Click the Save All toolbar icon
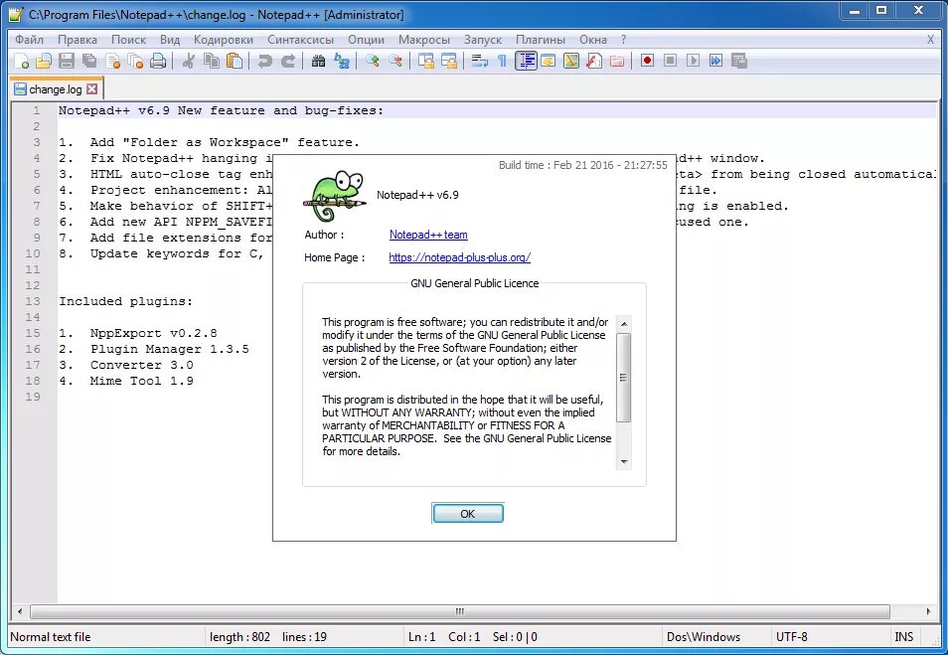948x655 pixels. tap(89, 61)
